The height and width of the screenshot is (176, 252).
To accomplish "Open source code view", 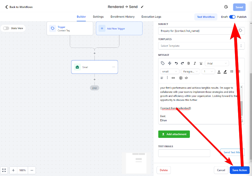I will click(x=186, y=78).
